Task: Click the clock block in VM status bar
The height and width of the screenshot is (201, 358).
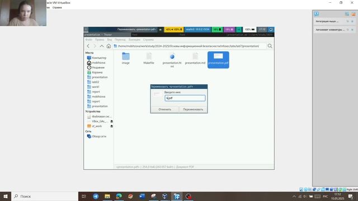Action: (262, 30)
